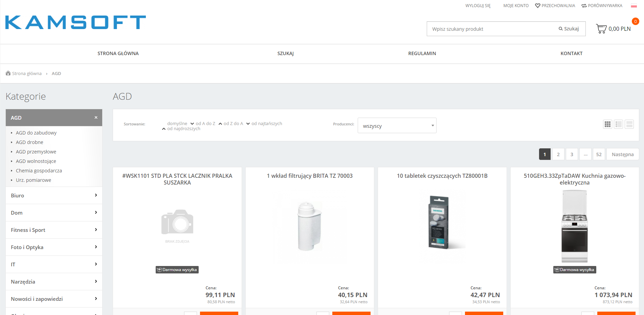Switch to list-with-thumbnails view
Viewport: 644px width, 315px height.
pyautogui.click(x=619, y=124)
